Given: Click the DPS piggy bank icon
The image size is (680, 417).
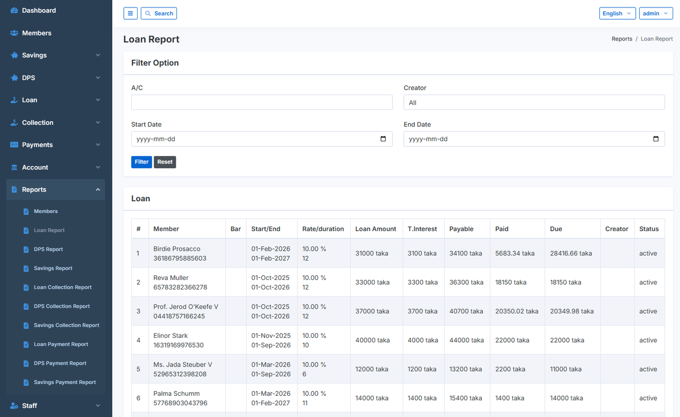Looking at the screenshot, I should coord(14,78).
